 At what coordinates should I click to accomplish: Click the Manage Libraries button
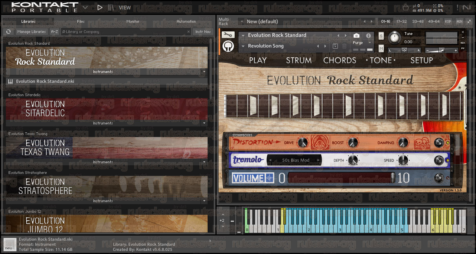coord(31,32)
